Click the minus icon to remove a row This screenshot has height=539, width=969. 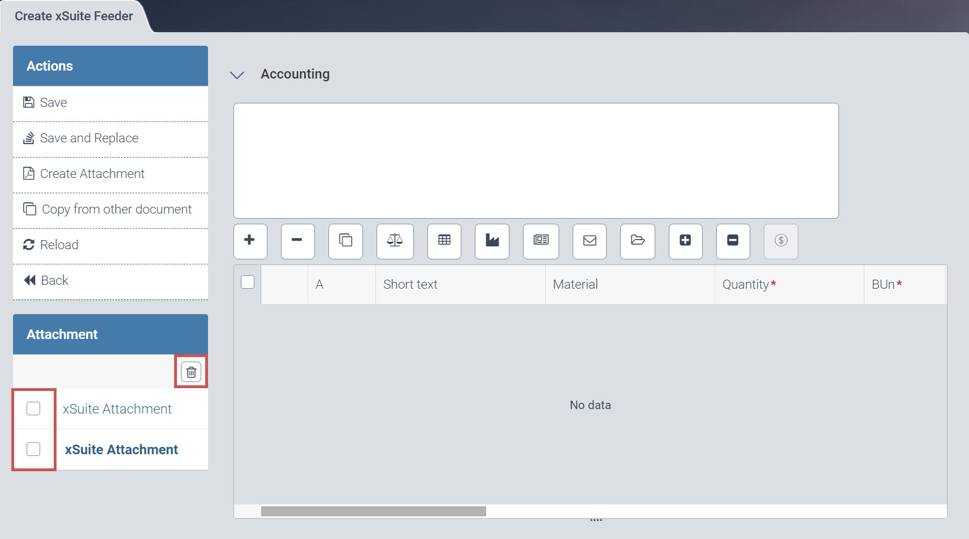[x=297, y=241]
